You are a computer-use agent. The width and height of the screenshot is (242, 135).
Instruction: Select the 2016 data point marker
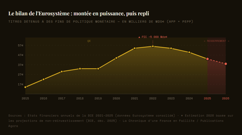(44, 79)
